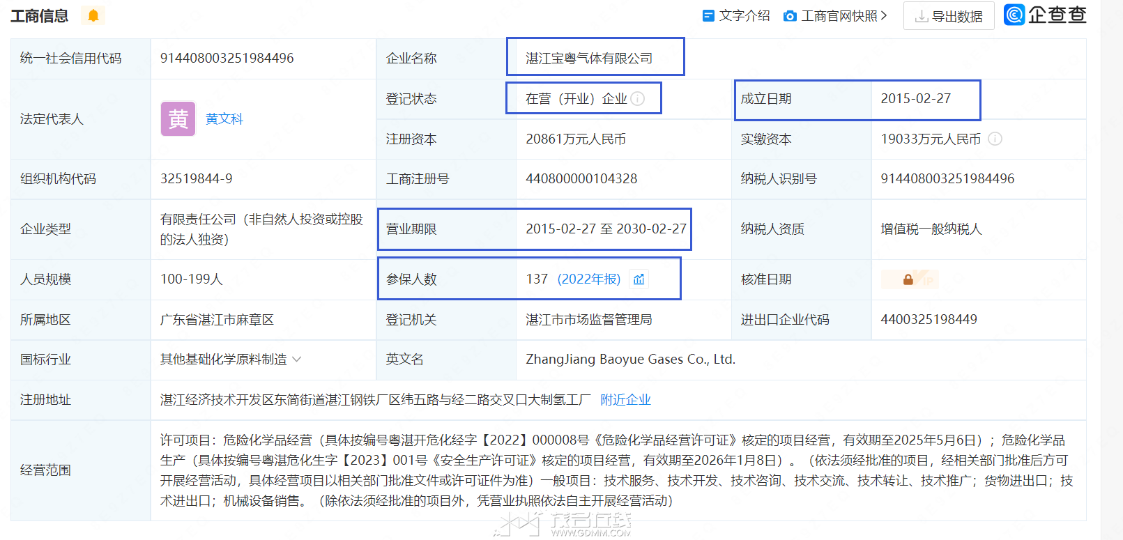Select the 经营范围 business scope paragraph

point(617,470)
